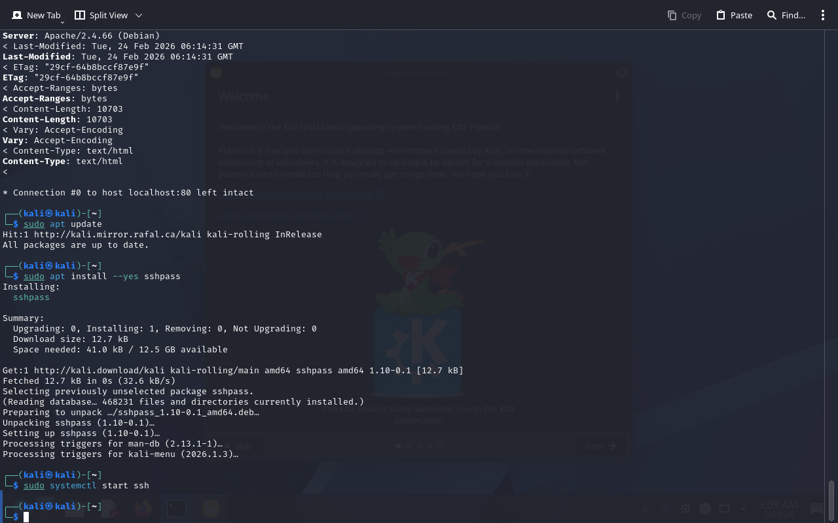This screenshot has height=523, width=838.
Task: Expand the Split View chevron menu
Action: (138, 15)
